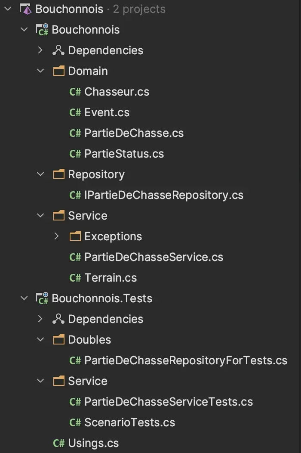The image size is (301, 453).
Task: Collapse the Repository folder
Action: pyautogui.click(x=40, y=174)
